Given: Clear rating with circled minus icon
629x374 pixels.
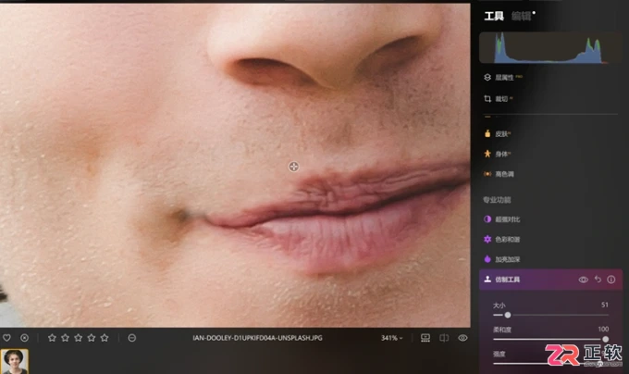Looking at the screenshot, I should tap(132, 338).
